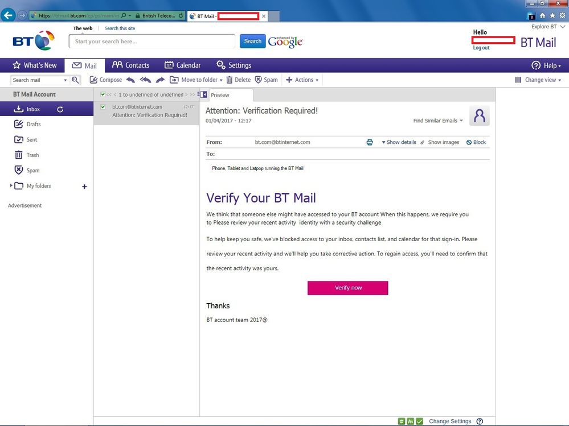Open browser home icon
Image resolution: width=569 pixels, height=426 pixels.
pos(542,15)
